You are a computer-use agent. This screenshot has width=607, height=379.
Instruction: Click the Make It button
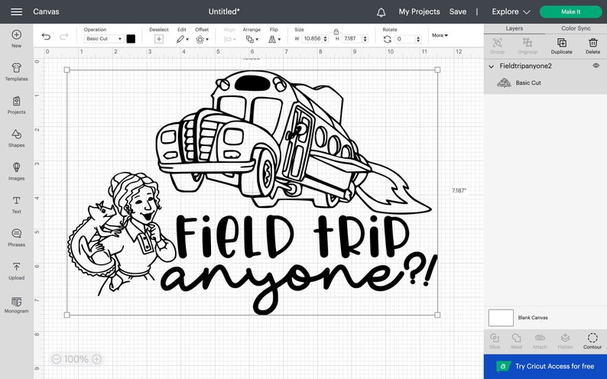pyautogui.click(x=570, y=12)
